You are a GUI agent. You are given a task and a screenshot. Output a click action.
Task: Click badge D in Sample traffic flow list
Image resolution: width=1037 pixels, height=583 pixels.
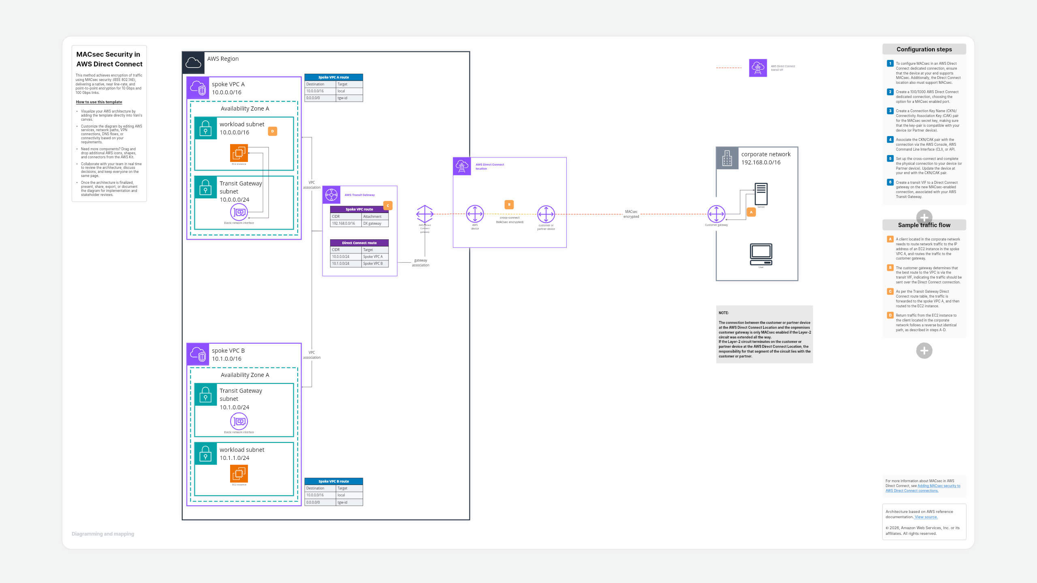890,315
